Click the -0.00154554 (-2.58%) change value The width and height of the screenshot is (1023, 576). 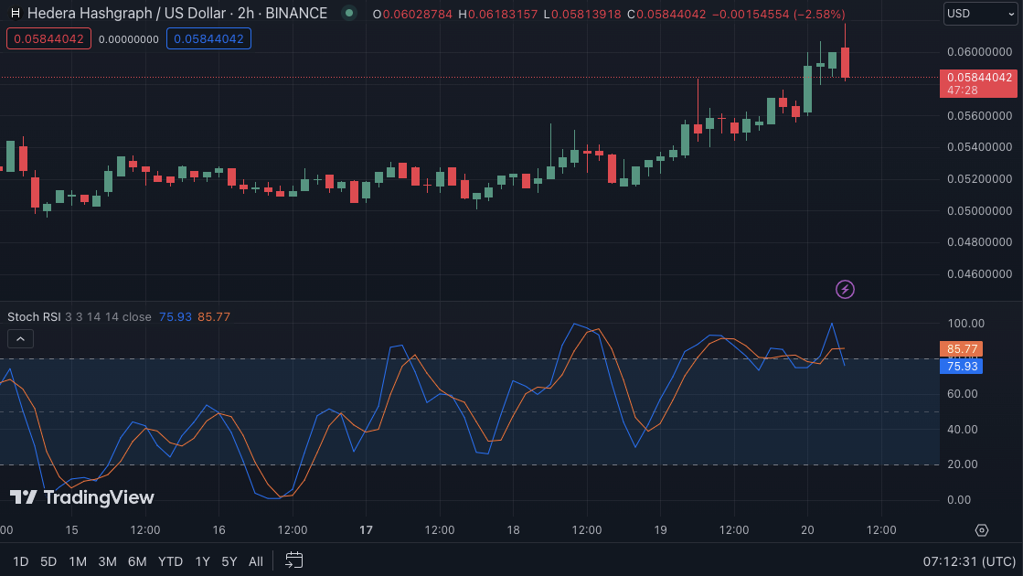778,14
